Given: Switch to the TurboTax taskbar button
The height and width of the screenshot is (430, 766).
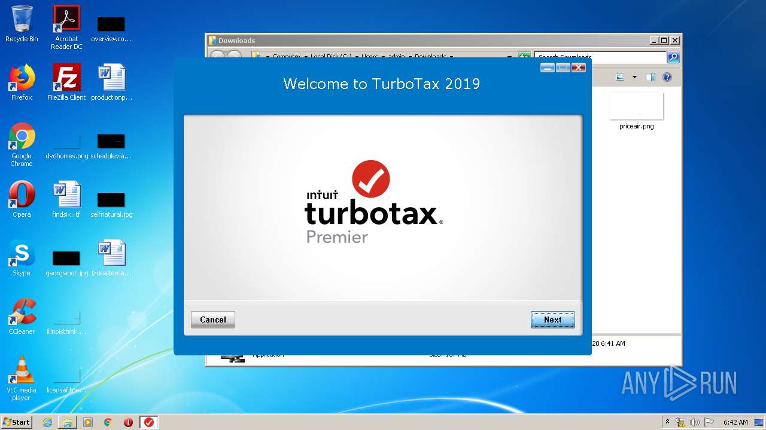Looking at the screenshot, I should pos(149,422).
